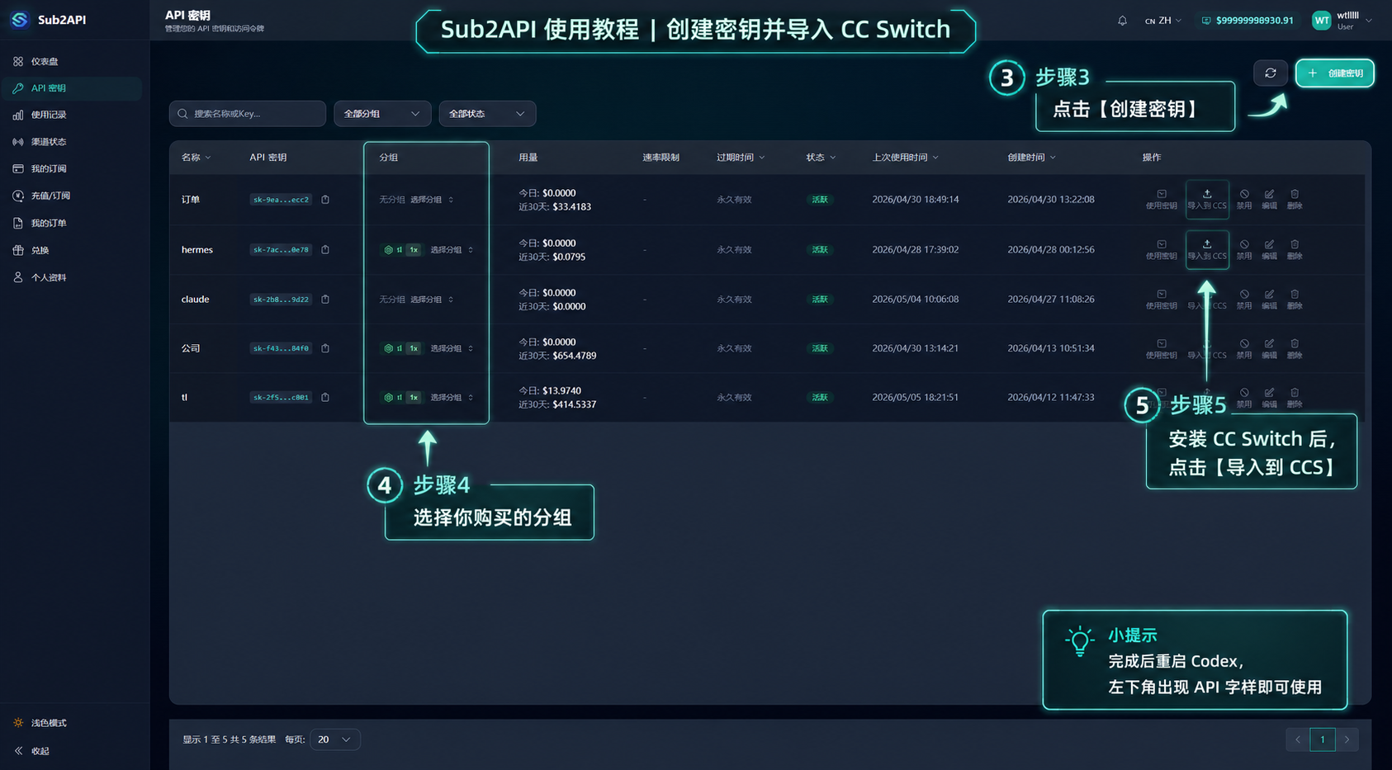Copy the tl key sk-2f5...c801

coord(325,398)
